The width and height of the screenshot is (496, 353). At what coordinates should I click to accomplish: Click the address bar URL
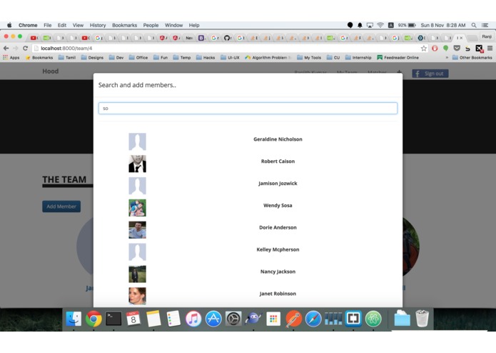(x=66, y=48)
